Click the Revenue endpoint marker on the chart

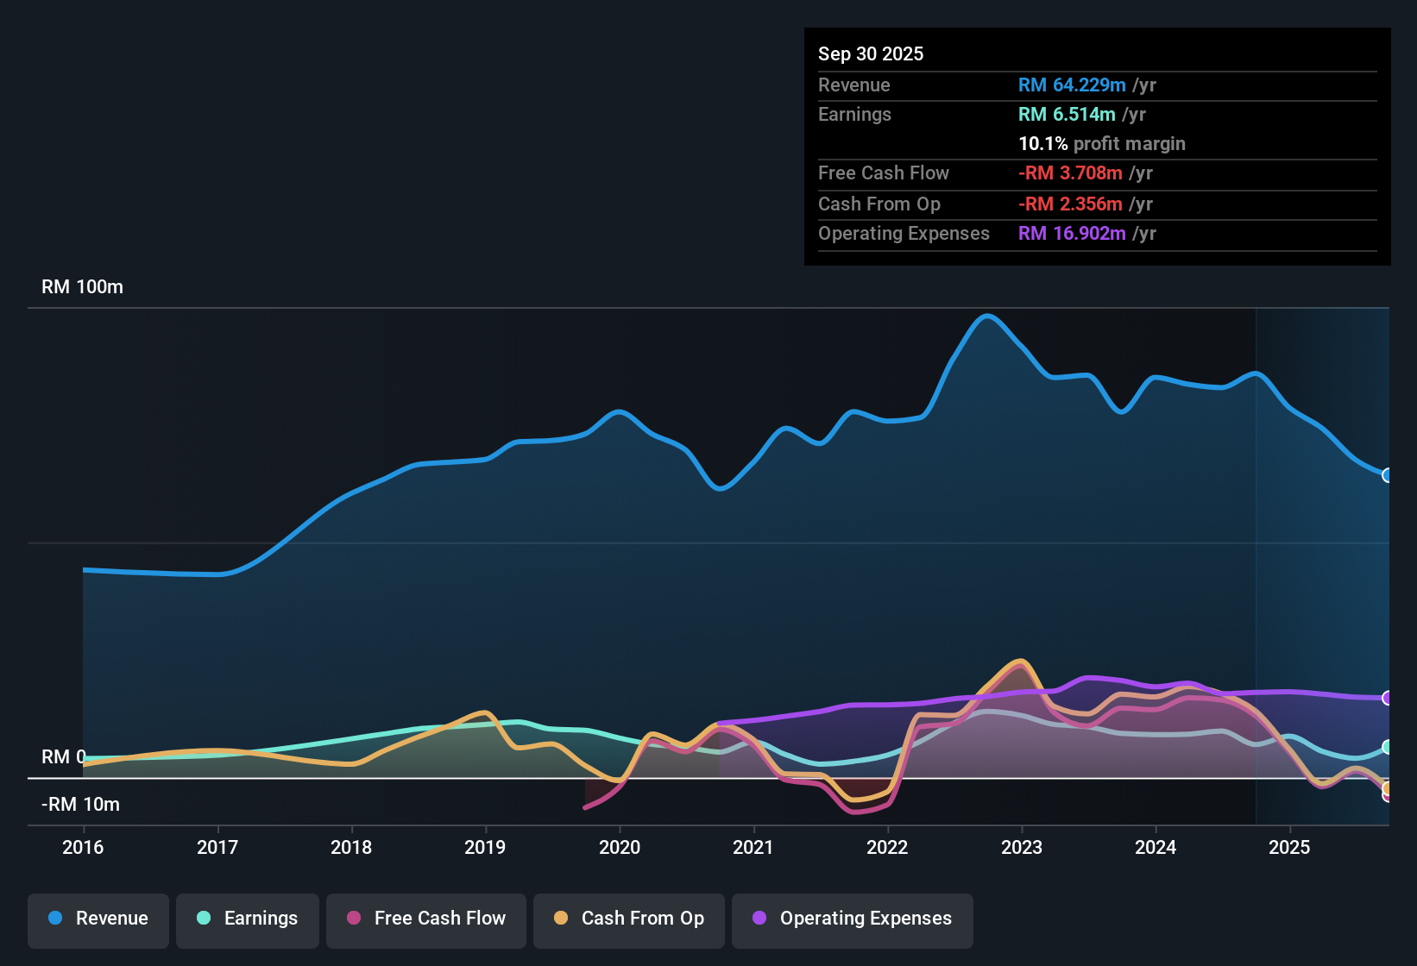tap(1388, 475)
